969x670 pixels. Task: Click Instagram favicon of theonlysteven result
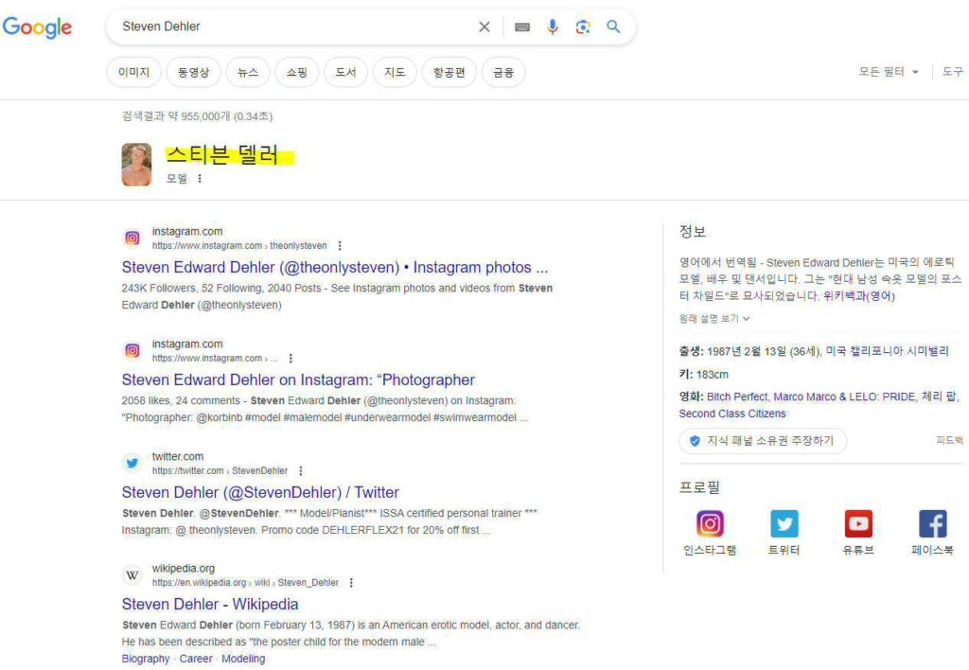[132, 238]
